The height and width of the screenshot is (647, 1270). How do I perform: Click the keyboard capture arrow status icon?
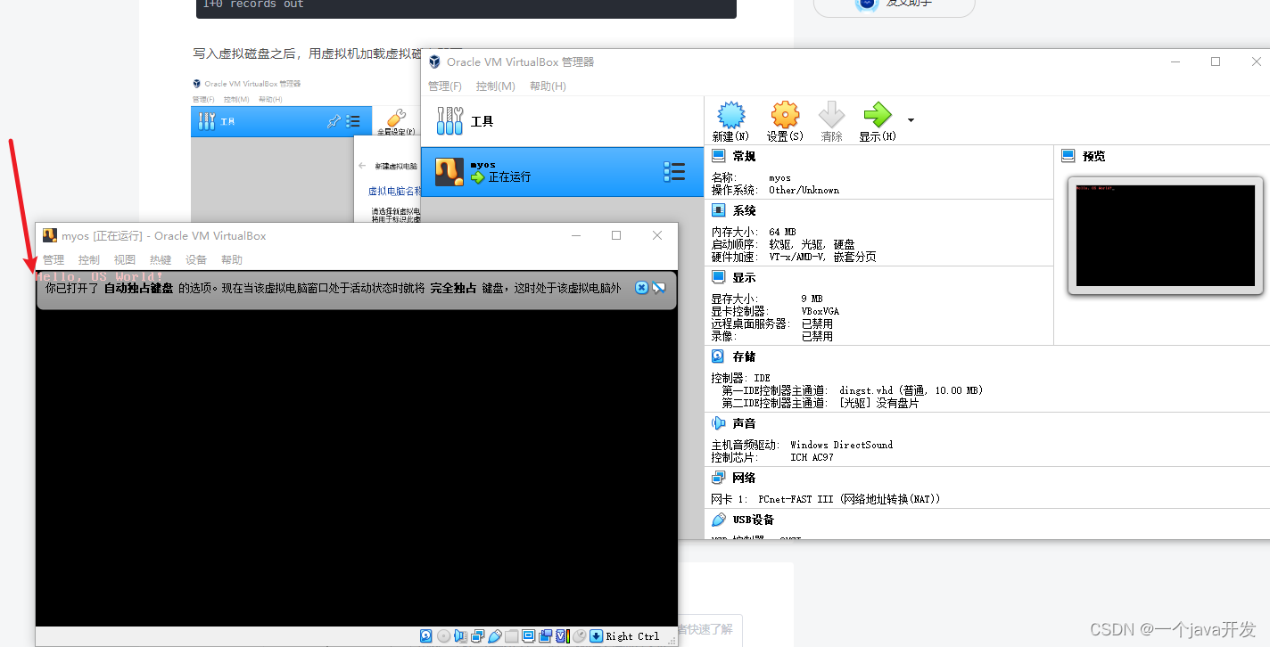pyautogui.click(x=597, y=635)
